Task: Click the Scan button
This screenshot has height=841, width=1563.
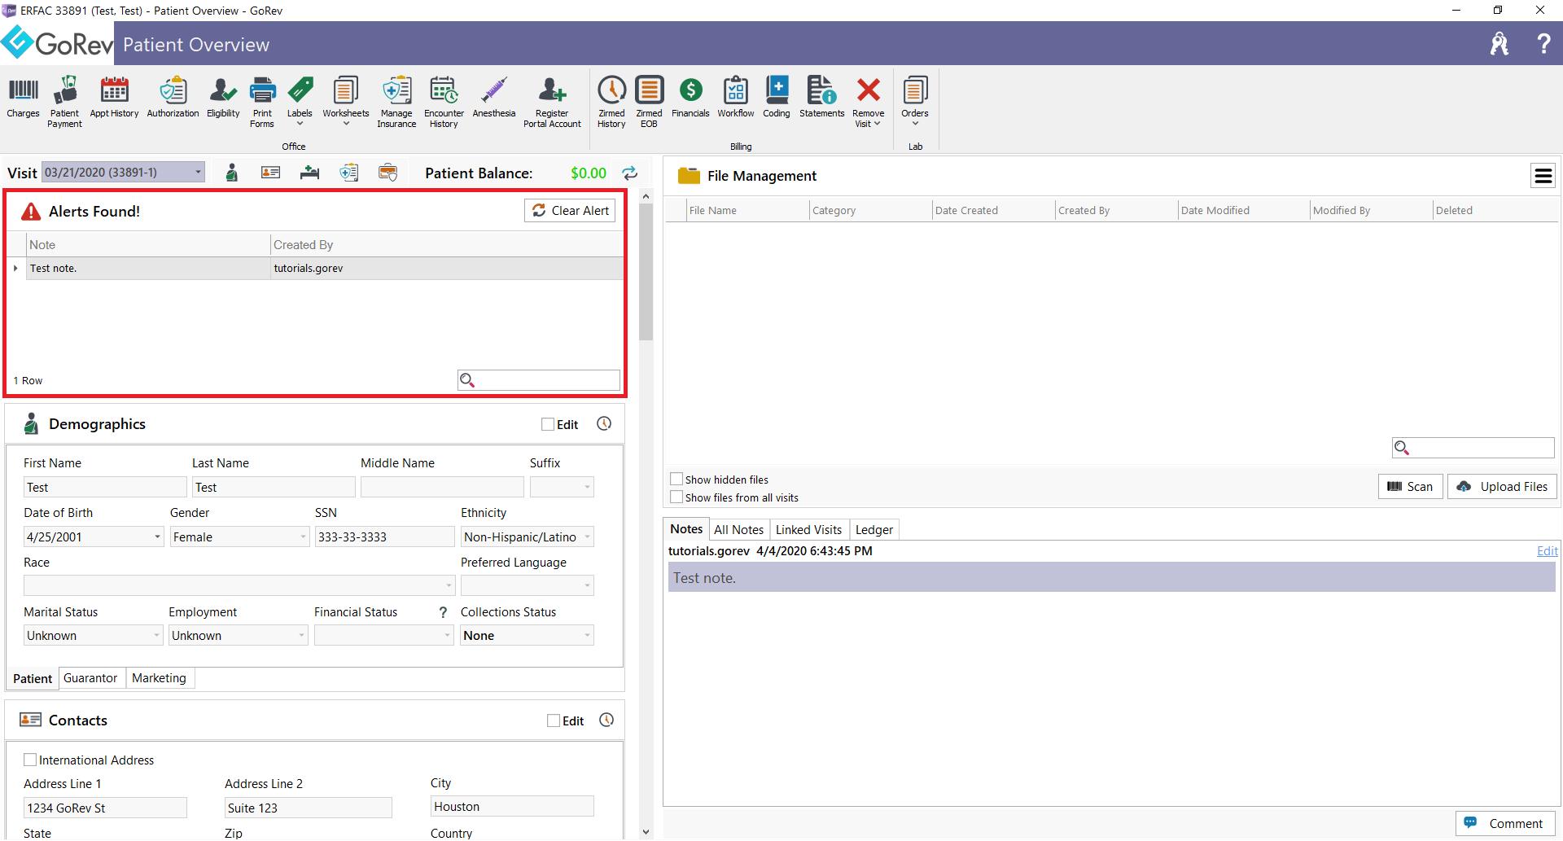Action: [x=1410, y=487]
